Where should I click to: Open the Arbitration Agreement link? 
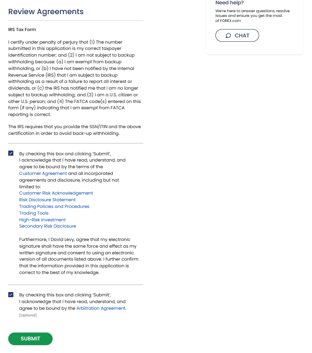(x=101, y=308)
